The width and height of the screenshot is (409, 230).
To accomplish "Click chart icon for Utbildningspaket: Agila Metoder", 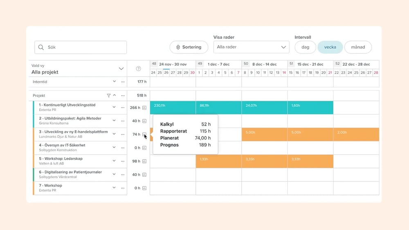I will tap(144, 121).
